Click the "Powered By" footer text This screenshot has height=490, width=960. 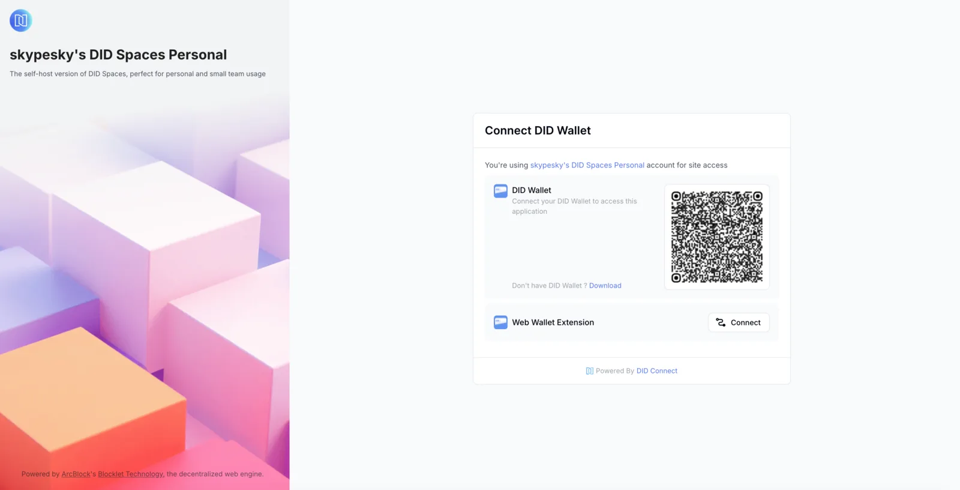[615, 371]
